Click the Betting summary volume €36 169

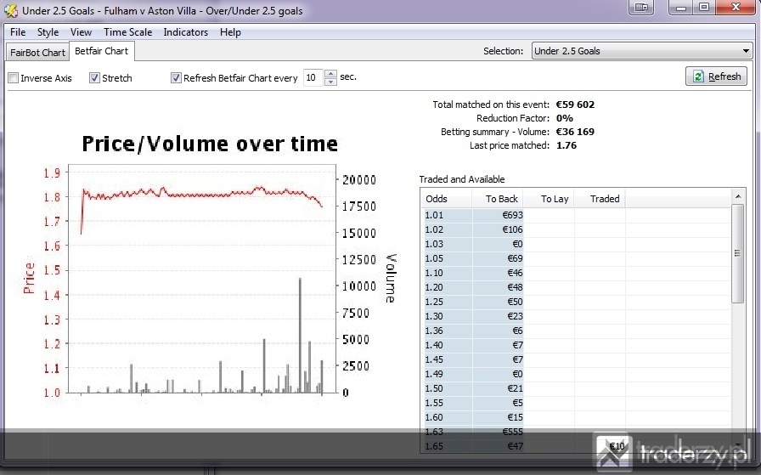tap(575, 132)
